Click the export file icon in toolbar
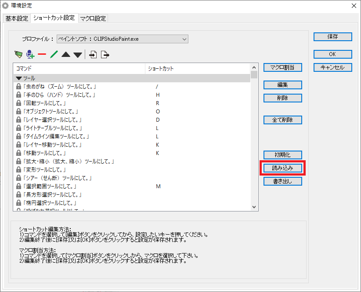 point(105,55)
